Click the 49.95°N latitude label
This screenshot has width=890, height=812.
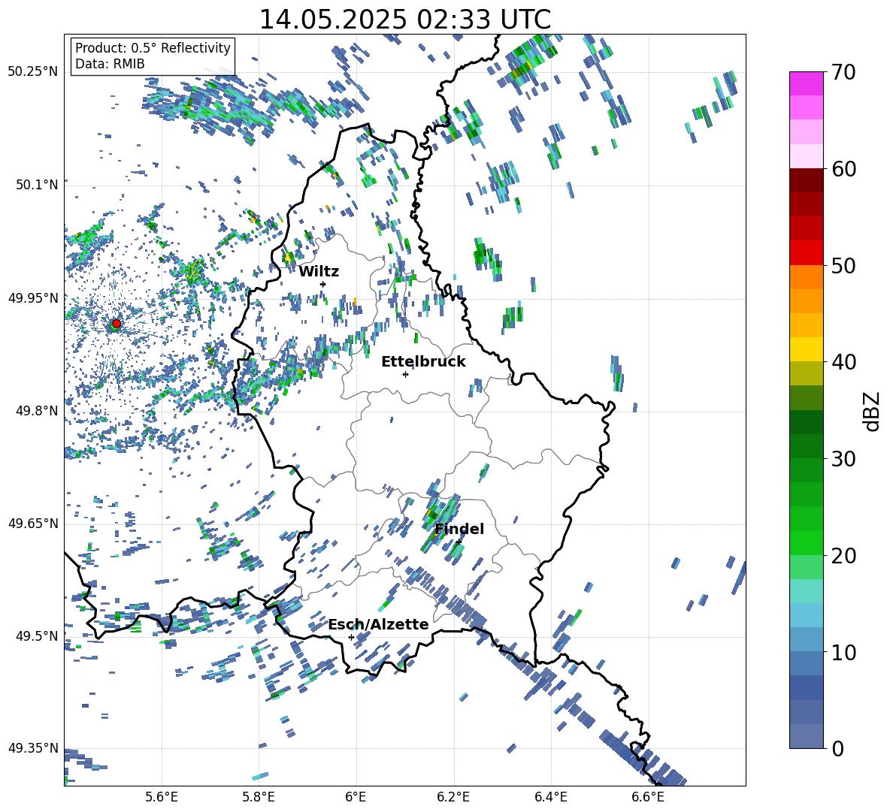(x=32, y=297)
